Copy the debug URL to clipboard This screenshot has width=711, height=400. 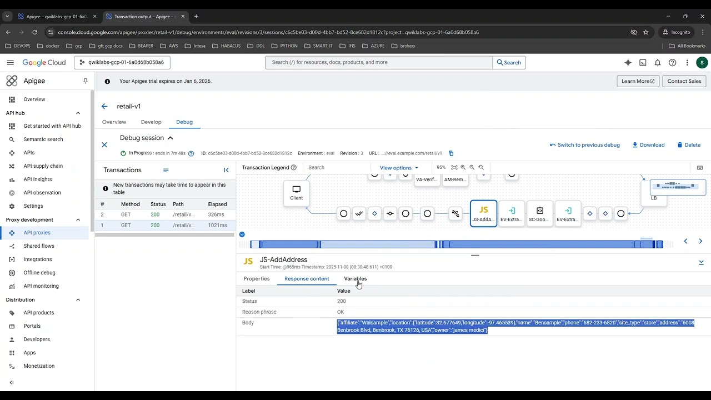[451, 153]
